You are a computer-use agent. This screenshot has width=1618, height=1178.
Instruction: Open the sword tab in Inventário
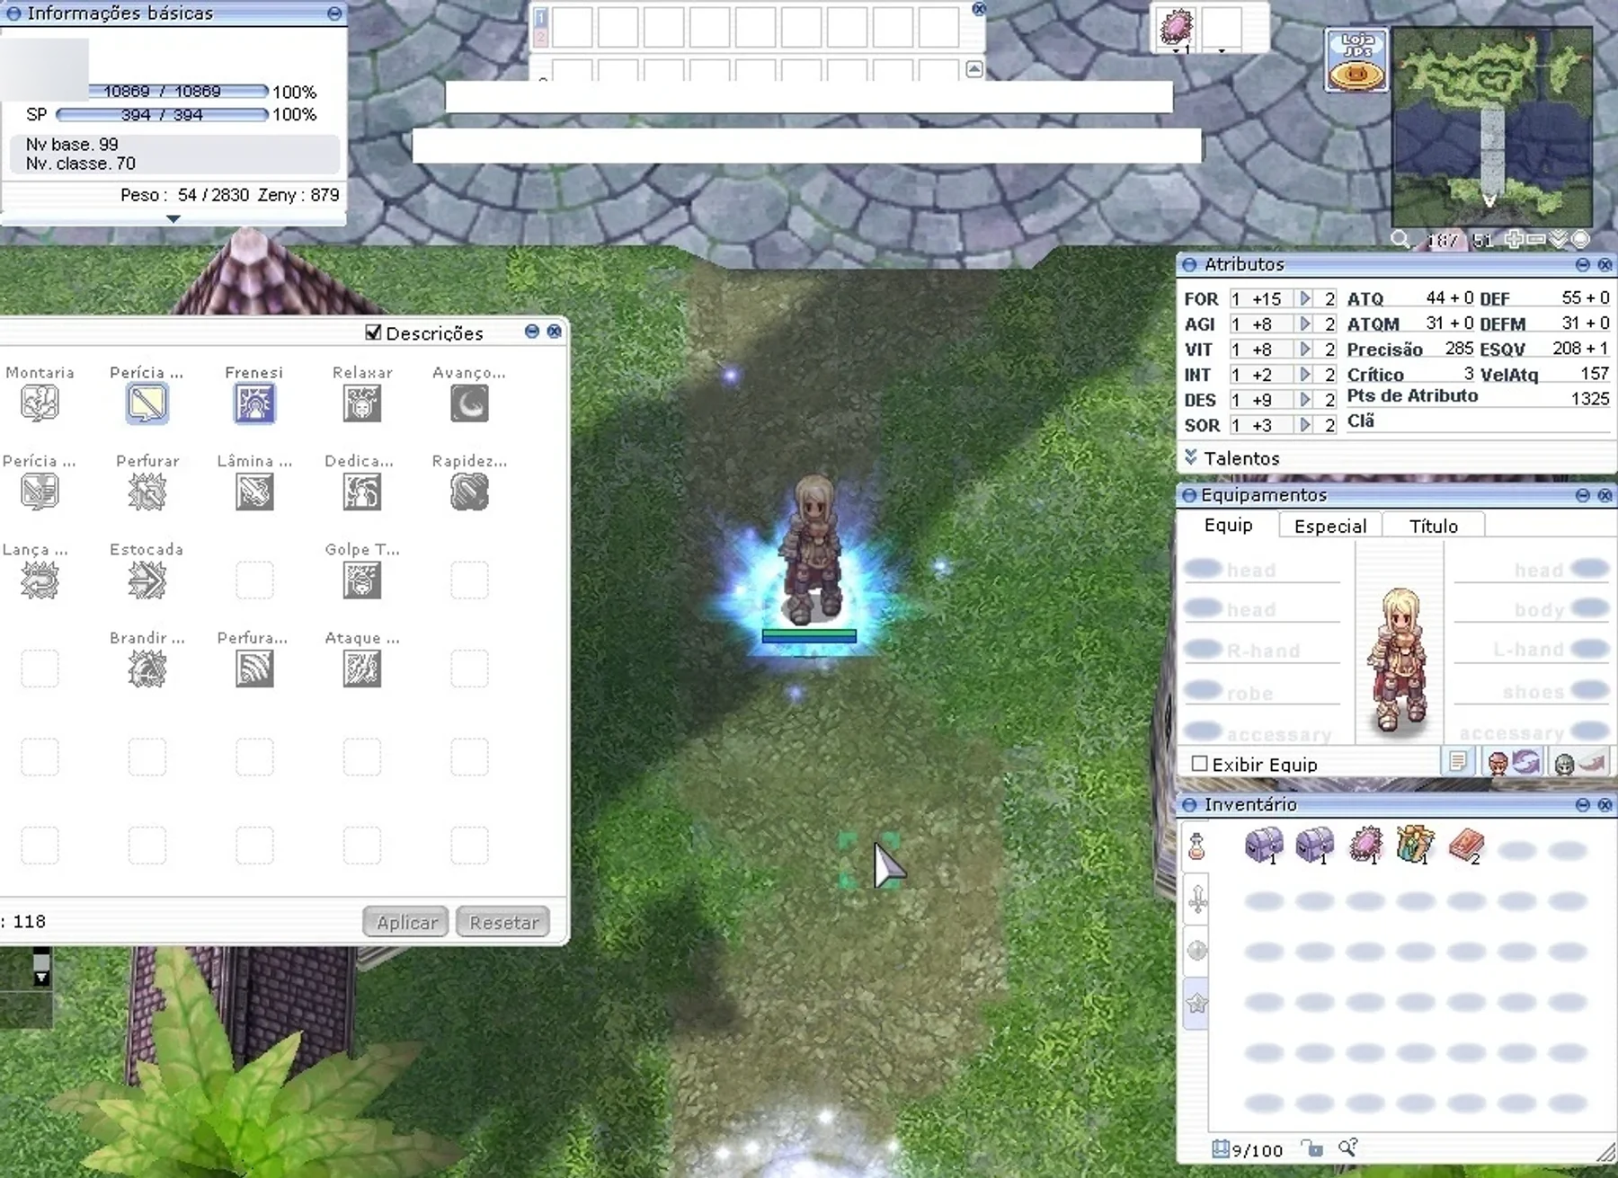click(x=1196, y=899)
